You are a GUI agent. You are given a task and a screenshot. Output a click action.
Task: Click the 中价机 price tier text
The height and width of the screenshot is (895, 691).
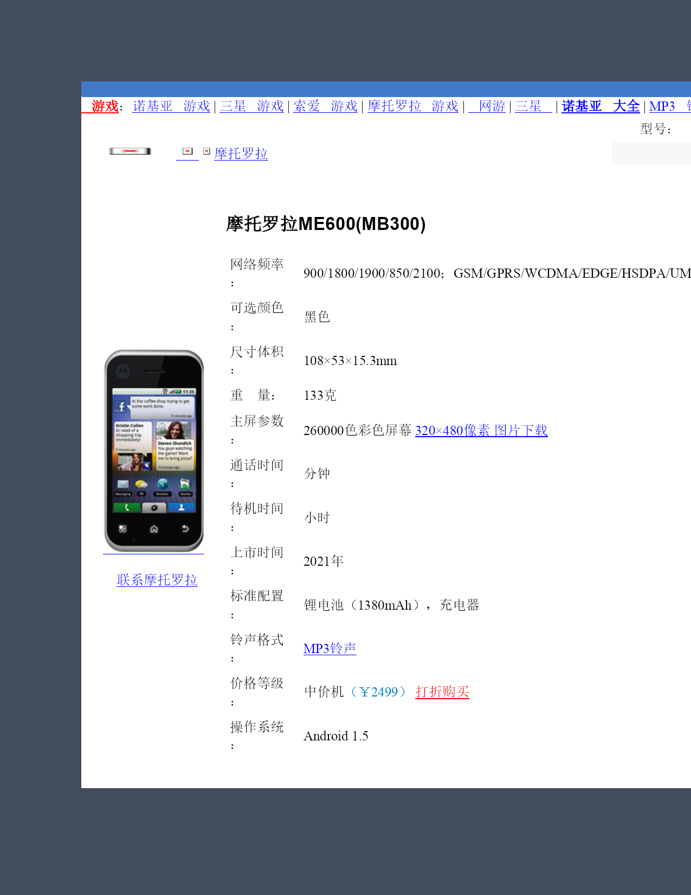[324, 692]
